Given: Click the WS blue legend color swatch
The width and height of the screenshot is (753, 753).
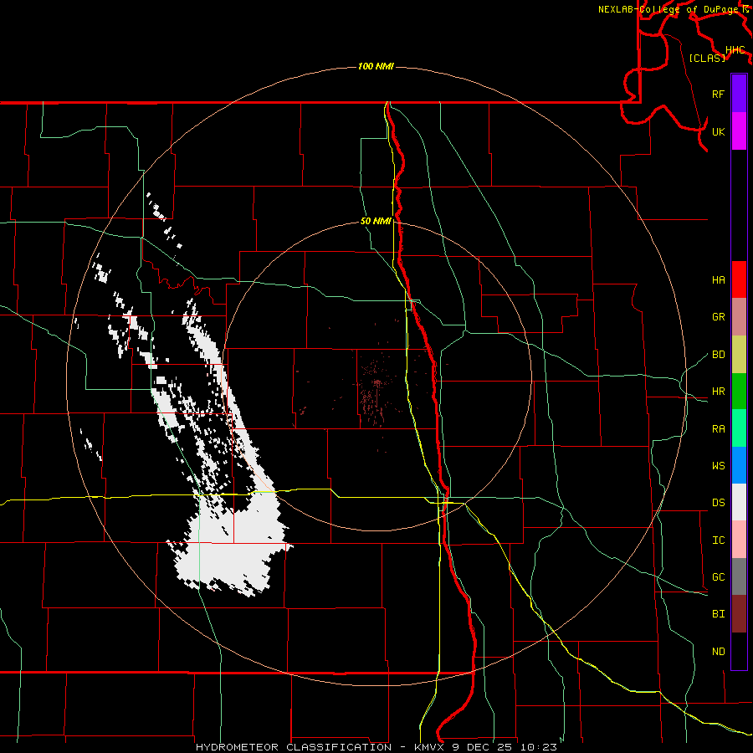Looking at the screenshot, I should (x=739, y=465).
